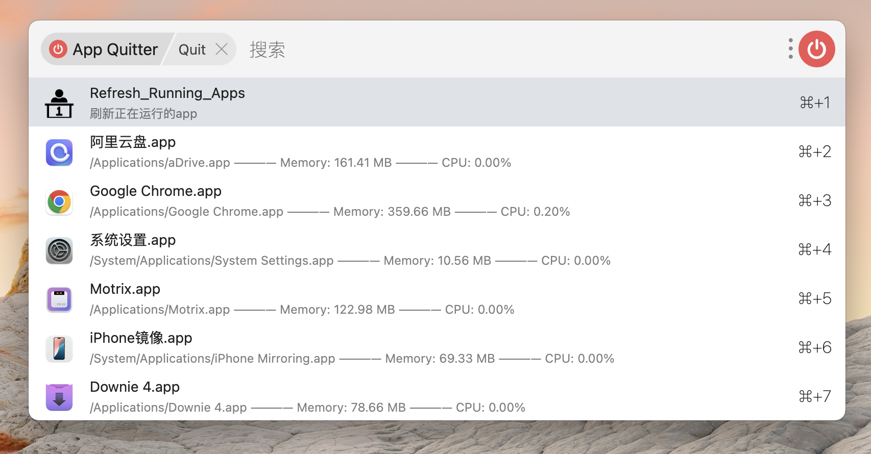Click the red power button at top right
871x454 pixels.
coord(816,49)
